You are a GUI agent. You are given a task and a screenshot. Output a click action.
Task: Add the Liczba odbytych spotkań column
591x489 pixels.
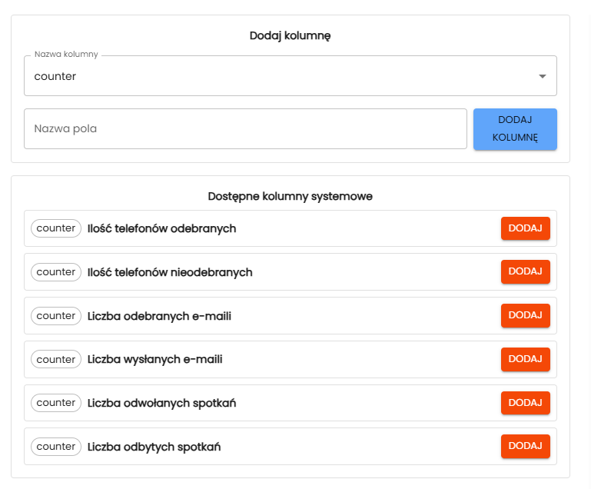(525, 446)
